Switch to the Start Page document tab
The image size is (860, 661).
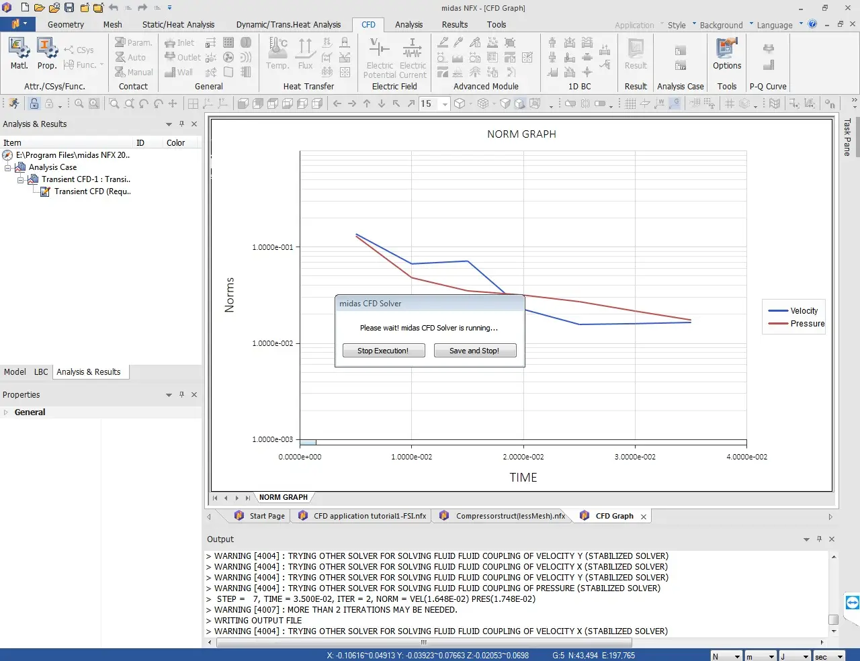click(259, 516)
